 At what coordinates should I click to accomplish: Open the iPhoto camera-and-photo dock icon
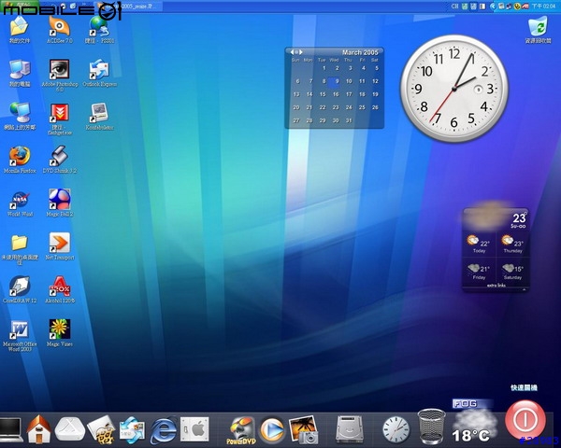[303, 429]
